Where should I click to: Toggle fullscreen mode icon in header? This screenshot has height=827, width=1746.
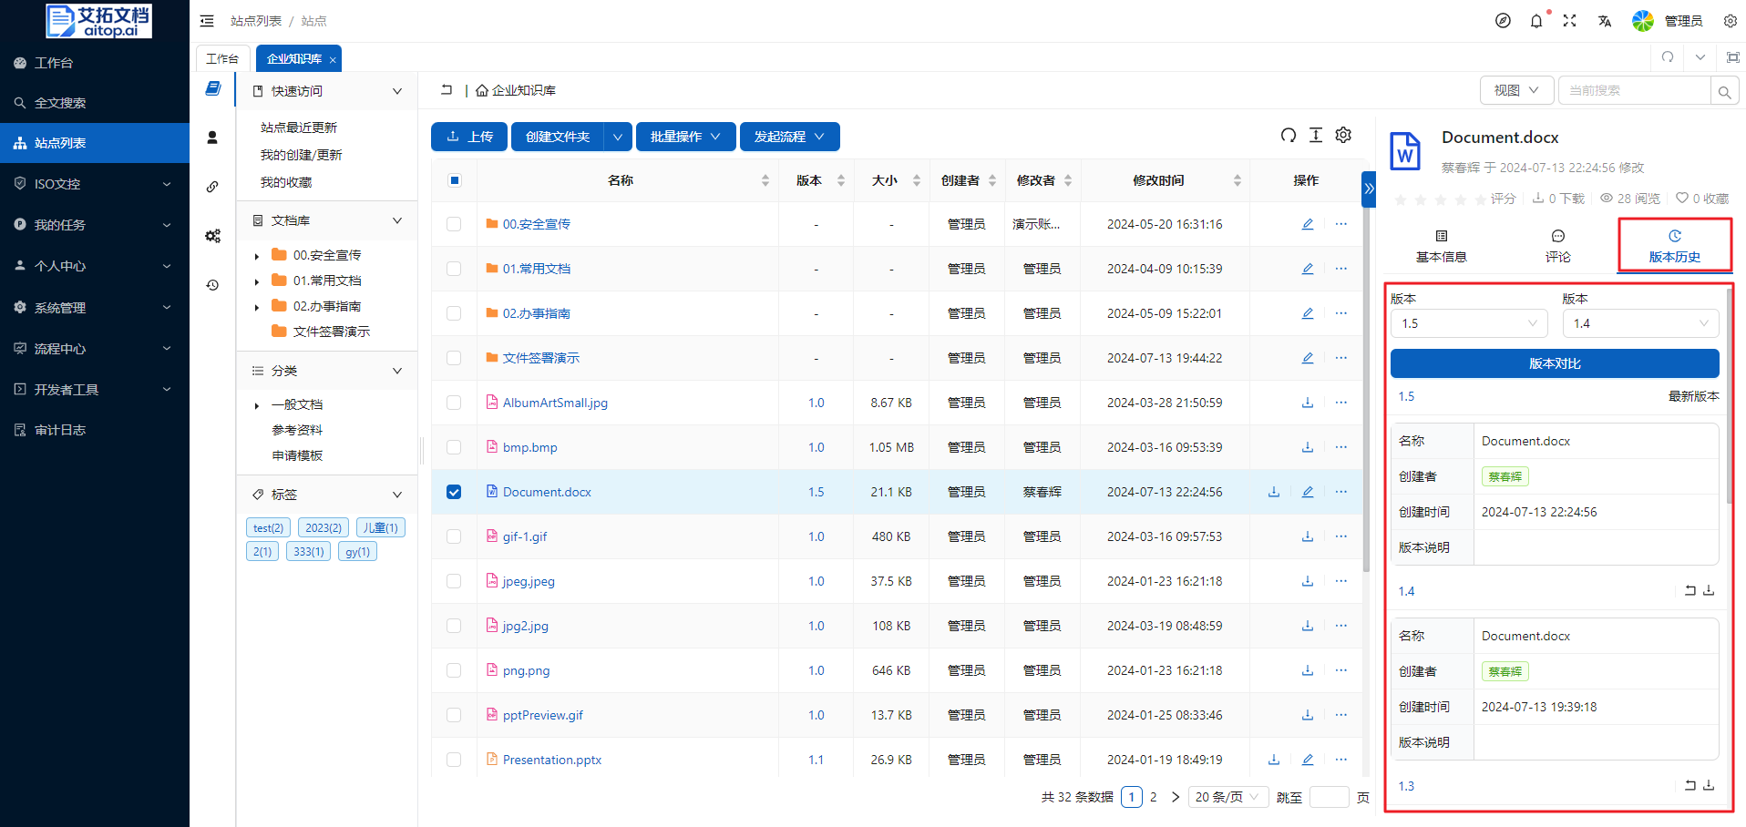(1569, 21)
